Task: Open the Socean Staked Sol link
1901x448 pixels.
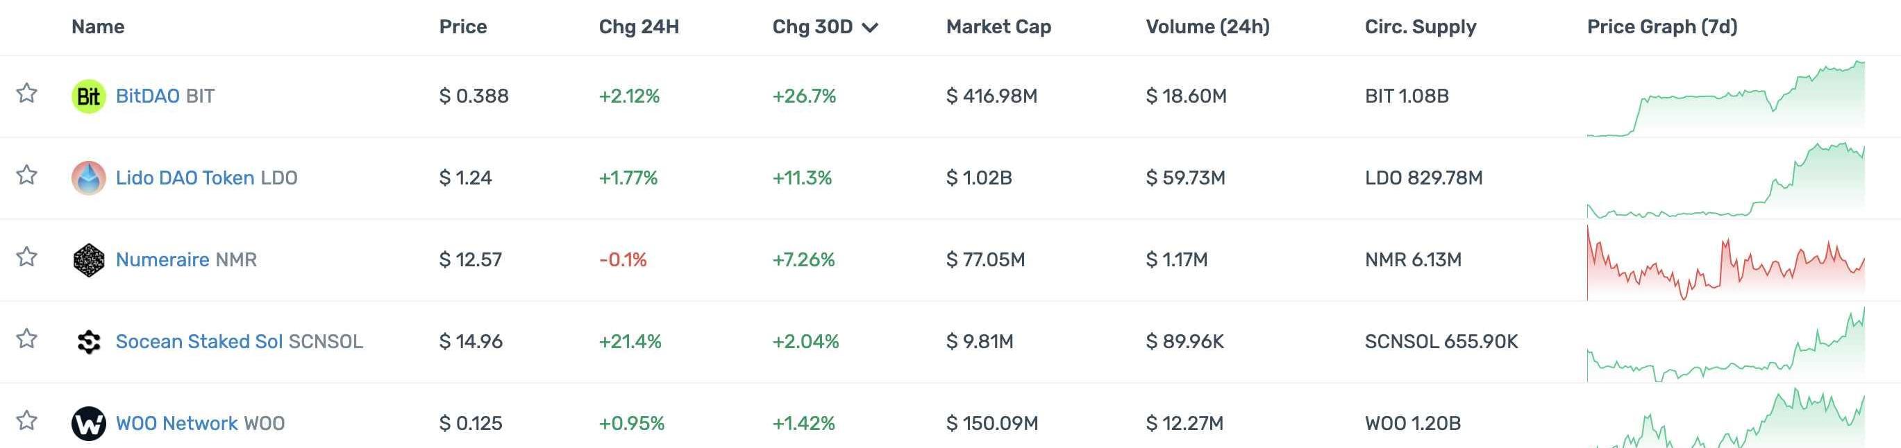Action: pos(199,342)
